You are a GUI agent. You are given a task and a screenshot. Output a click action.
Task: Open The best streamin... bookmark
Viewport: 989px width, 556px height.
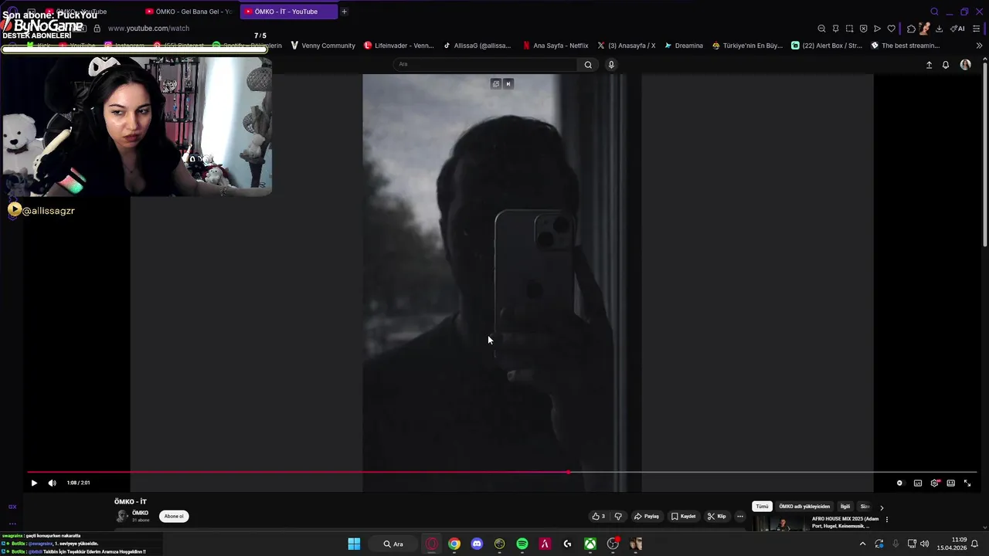coord(905,46)
